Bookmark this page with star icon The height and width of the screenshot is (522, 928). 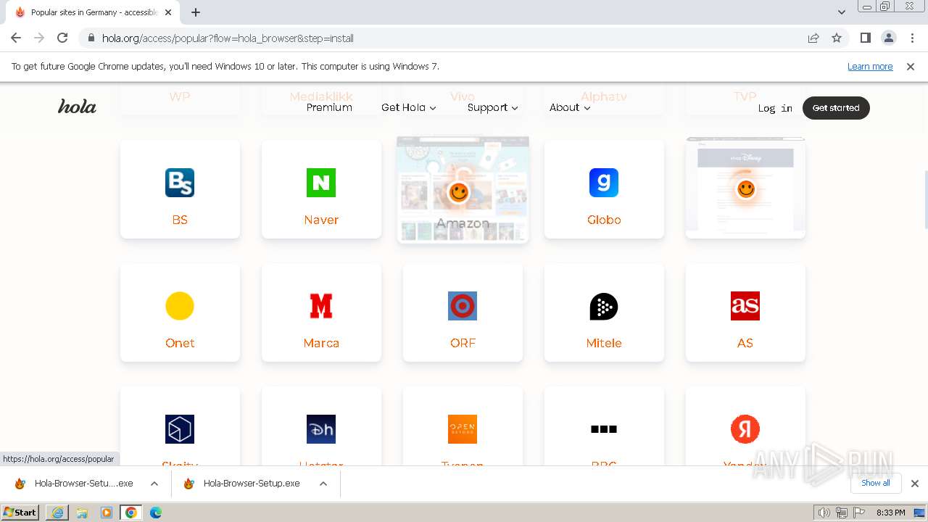tap(837, 38)
